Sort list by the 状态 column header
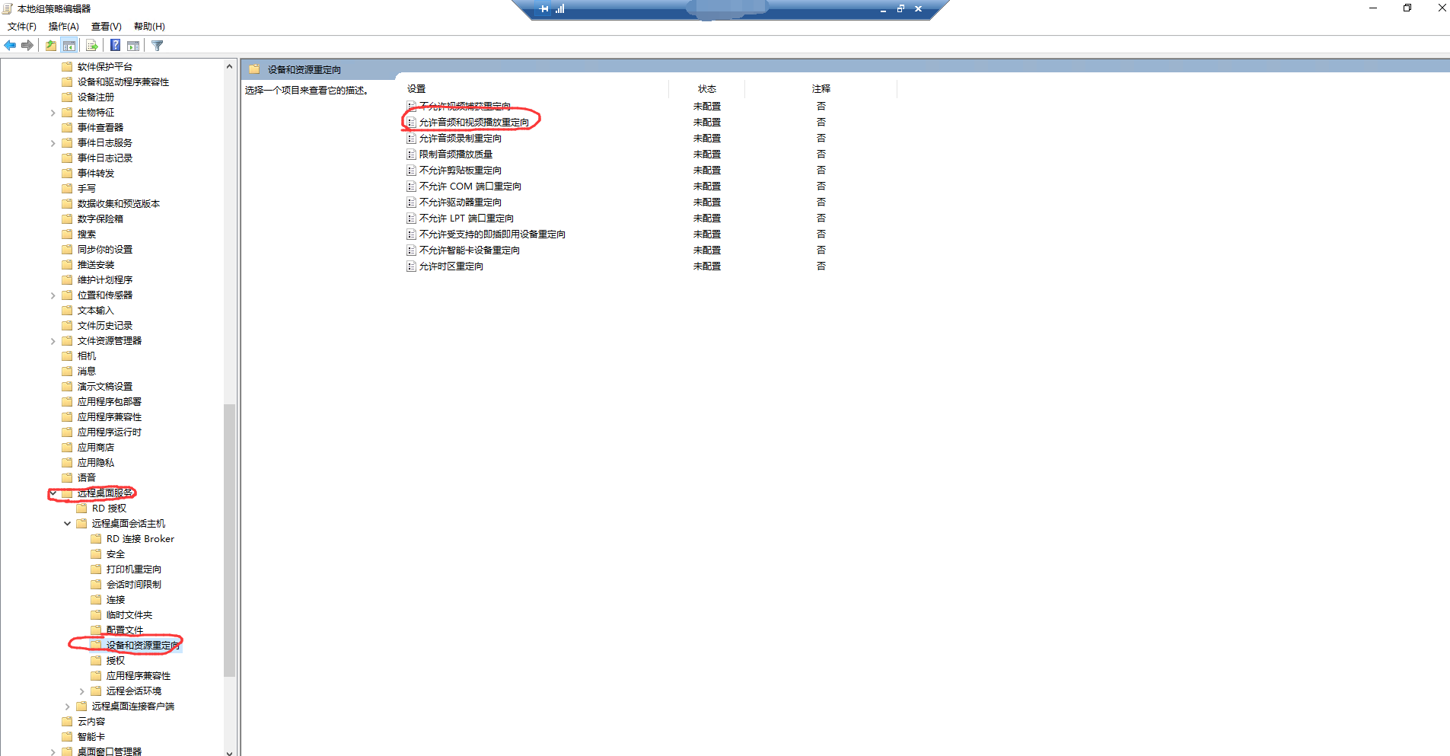This screenshot has width=1450, height=756. 706,89
